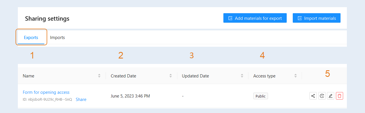Toggle the Created Date sort arrows
The height and width of the screenshot is (113, 365).
coord(171,76)
